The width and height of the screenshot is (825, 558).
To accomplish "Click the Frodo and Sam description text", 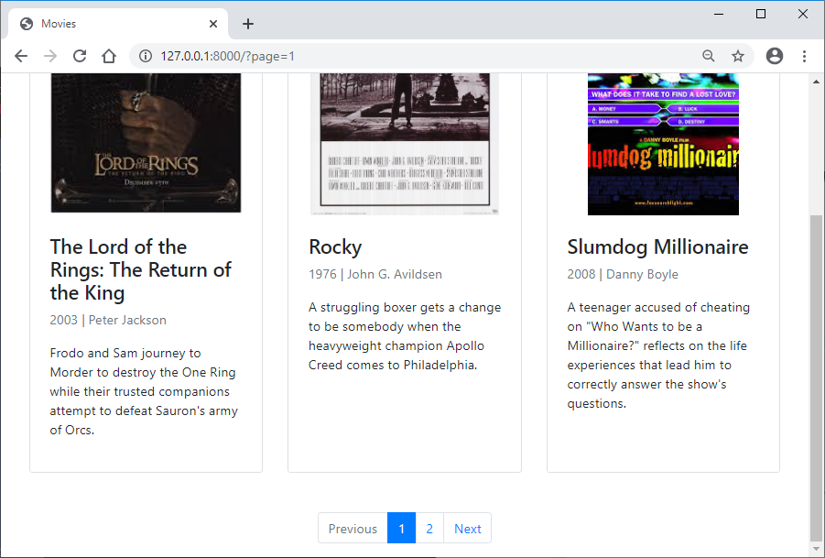I will click(x=144, y=391).
